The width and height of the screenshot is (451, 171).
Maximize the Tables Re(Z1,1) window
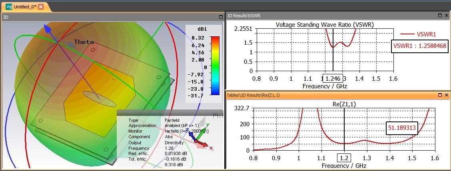point(440,95)
